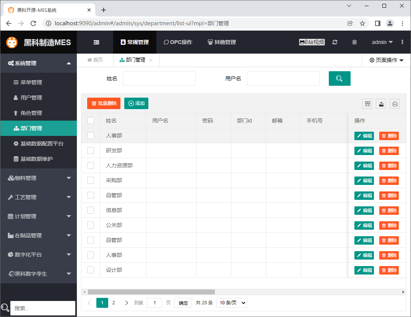This screenshot has height=317, width=411.
Task: Open a new browser tab
Action: pyautogui.click(x=104, y=10)
